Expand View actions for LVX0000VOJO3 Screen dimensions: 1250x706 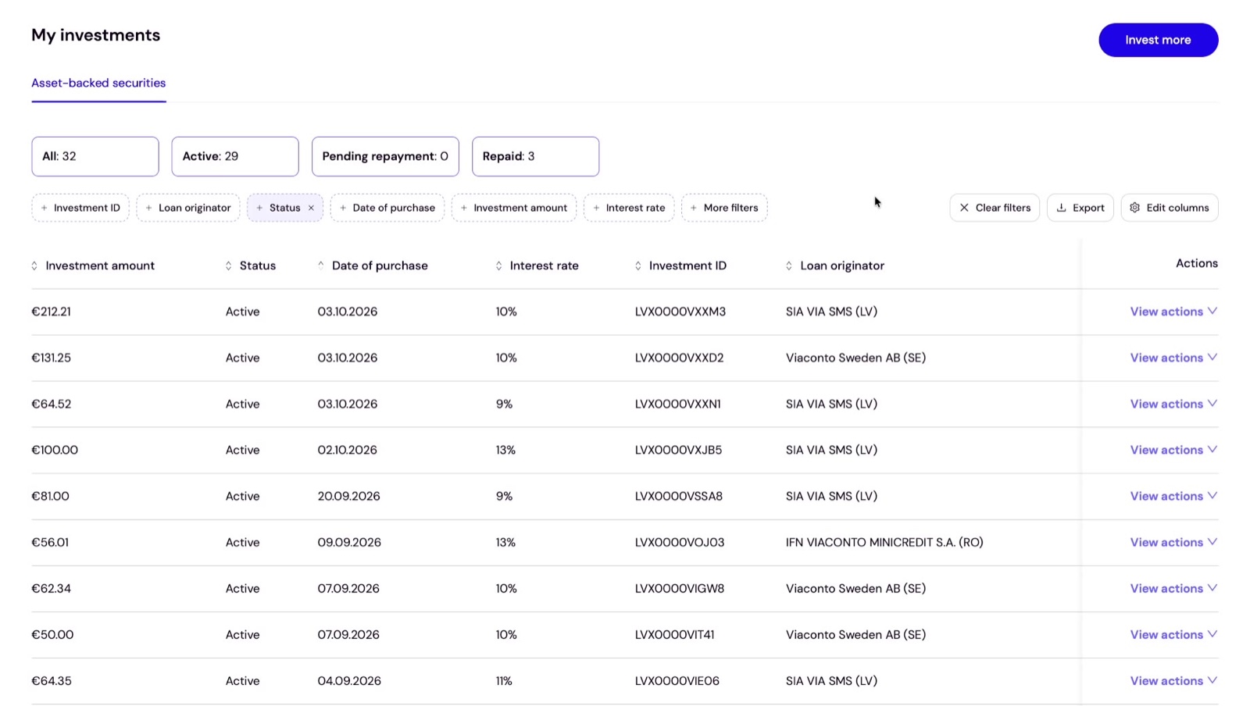pos(1173,542)
